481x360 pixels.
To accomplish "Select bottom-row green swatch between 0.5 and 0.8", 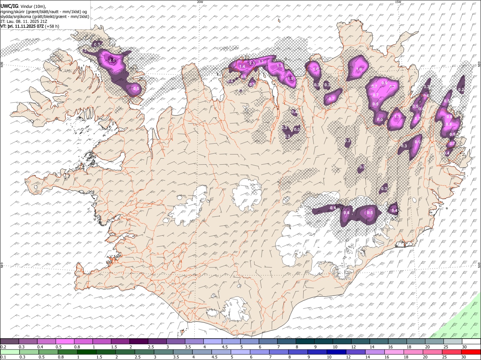I will pos(48,352).
